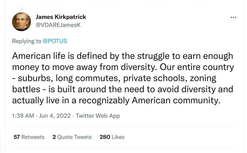Click the tweet line mentioning private schools
This screenshot has width=247, height=153.
[x=114, y=78]
